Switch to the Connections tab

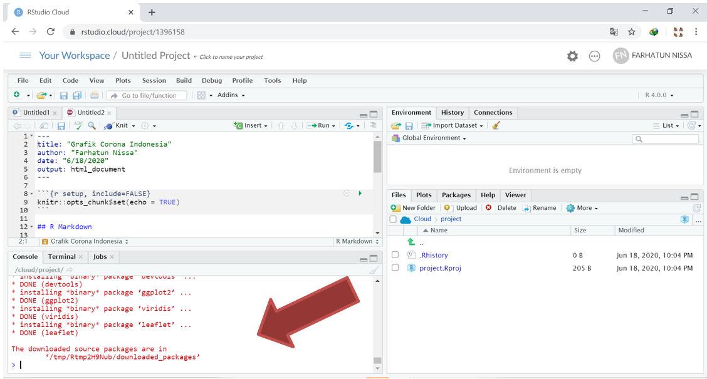[x=493, y=113]
